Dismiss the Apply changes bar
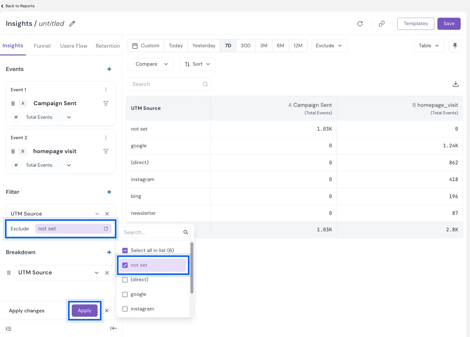470x337 pixels. tap(107, 311)
